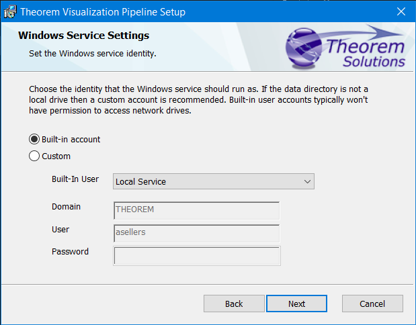This screenshot has height=325, width=416.
Task: Click the Built-In User label
Action: point(75,180)
